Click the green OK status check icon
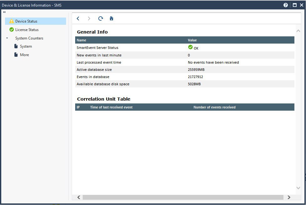Image resolution: width=306 pixels, height=205 pixels. click(190, 47)
